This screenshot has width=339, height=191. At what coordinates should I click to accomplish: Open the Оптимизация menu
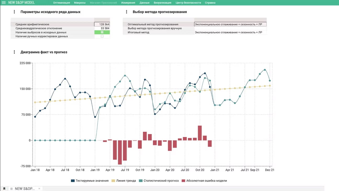point(61,3)
